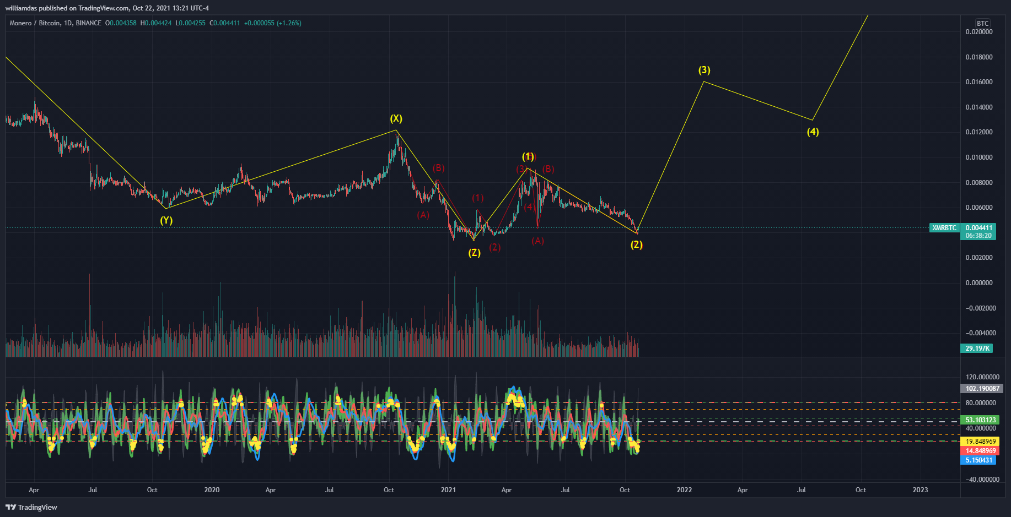Select the yellow (4) projected wave label
This screenshot has height=517, width=1011.
click(x=813, y=132)
